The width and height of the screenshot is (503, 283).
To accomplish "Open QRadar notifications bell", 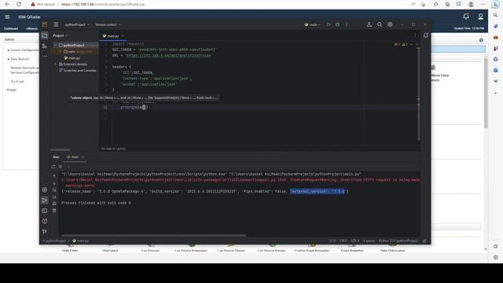I will point(466,17).
